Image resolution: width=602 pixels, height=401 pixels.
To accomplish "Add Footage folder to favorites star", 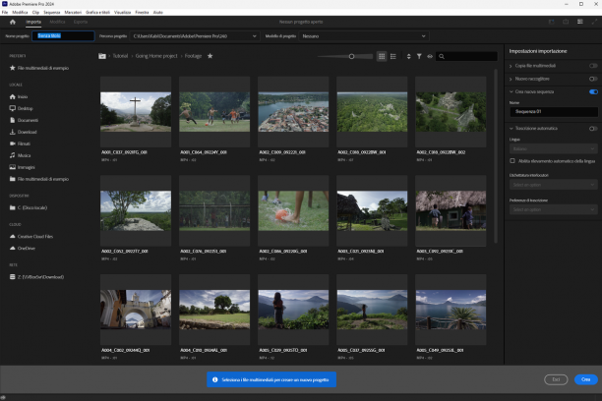I will click(x=210, y=56).
